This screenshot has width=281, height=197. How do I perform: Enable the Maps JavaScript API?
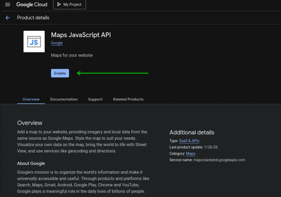[60, 73]
